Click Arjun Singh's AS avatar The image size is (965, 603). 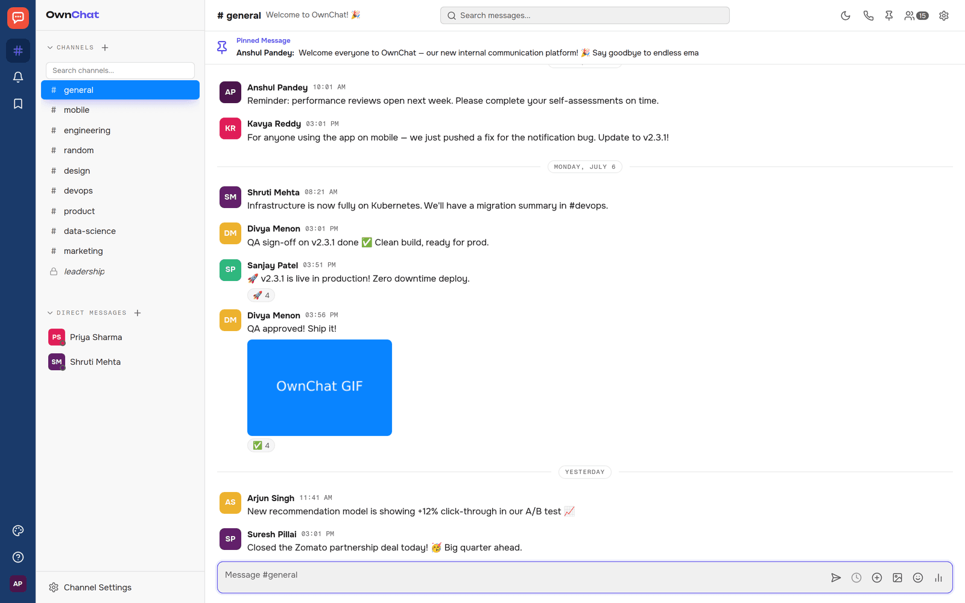(230, 502)
